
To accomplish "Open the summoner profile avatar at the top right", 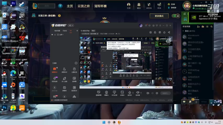I will coord(187,6).
